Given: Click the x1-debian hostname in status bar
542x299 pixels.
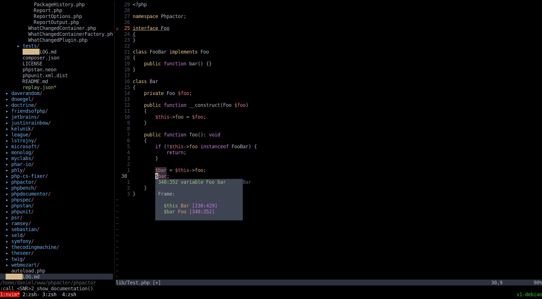Looking at the screenshot, I should [x=529, y=294].
